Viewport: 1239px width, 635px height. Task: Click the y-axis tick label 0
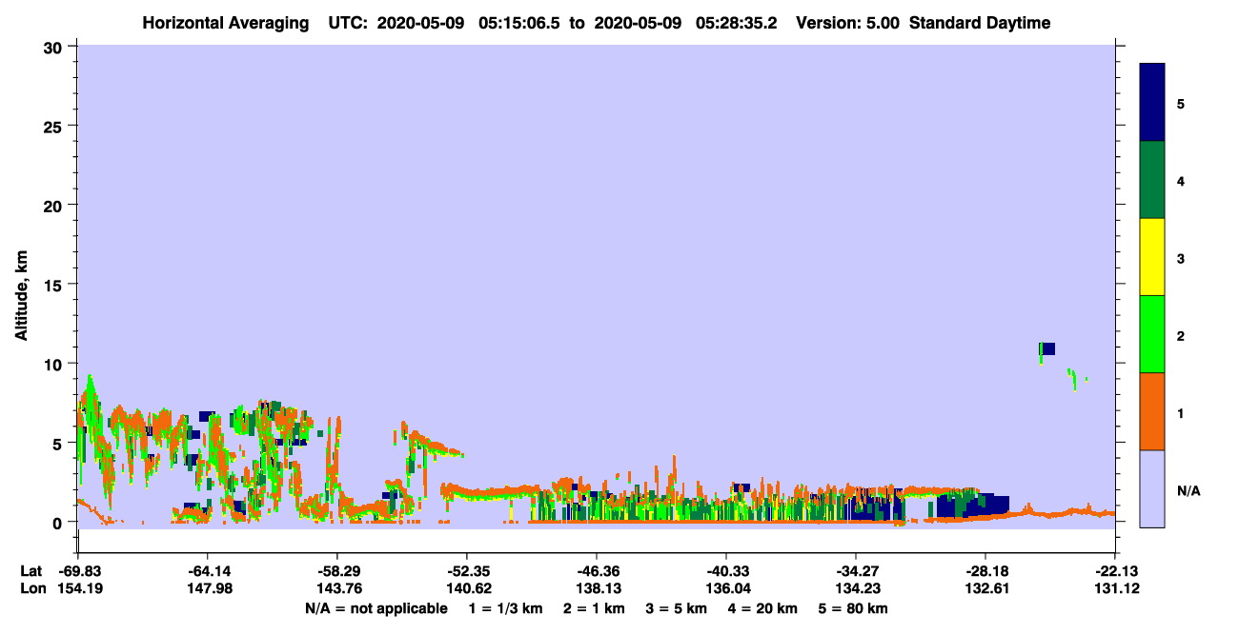coord(59,522)
